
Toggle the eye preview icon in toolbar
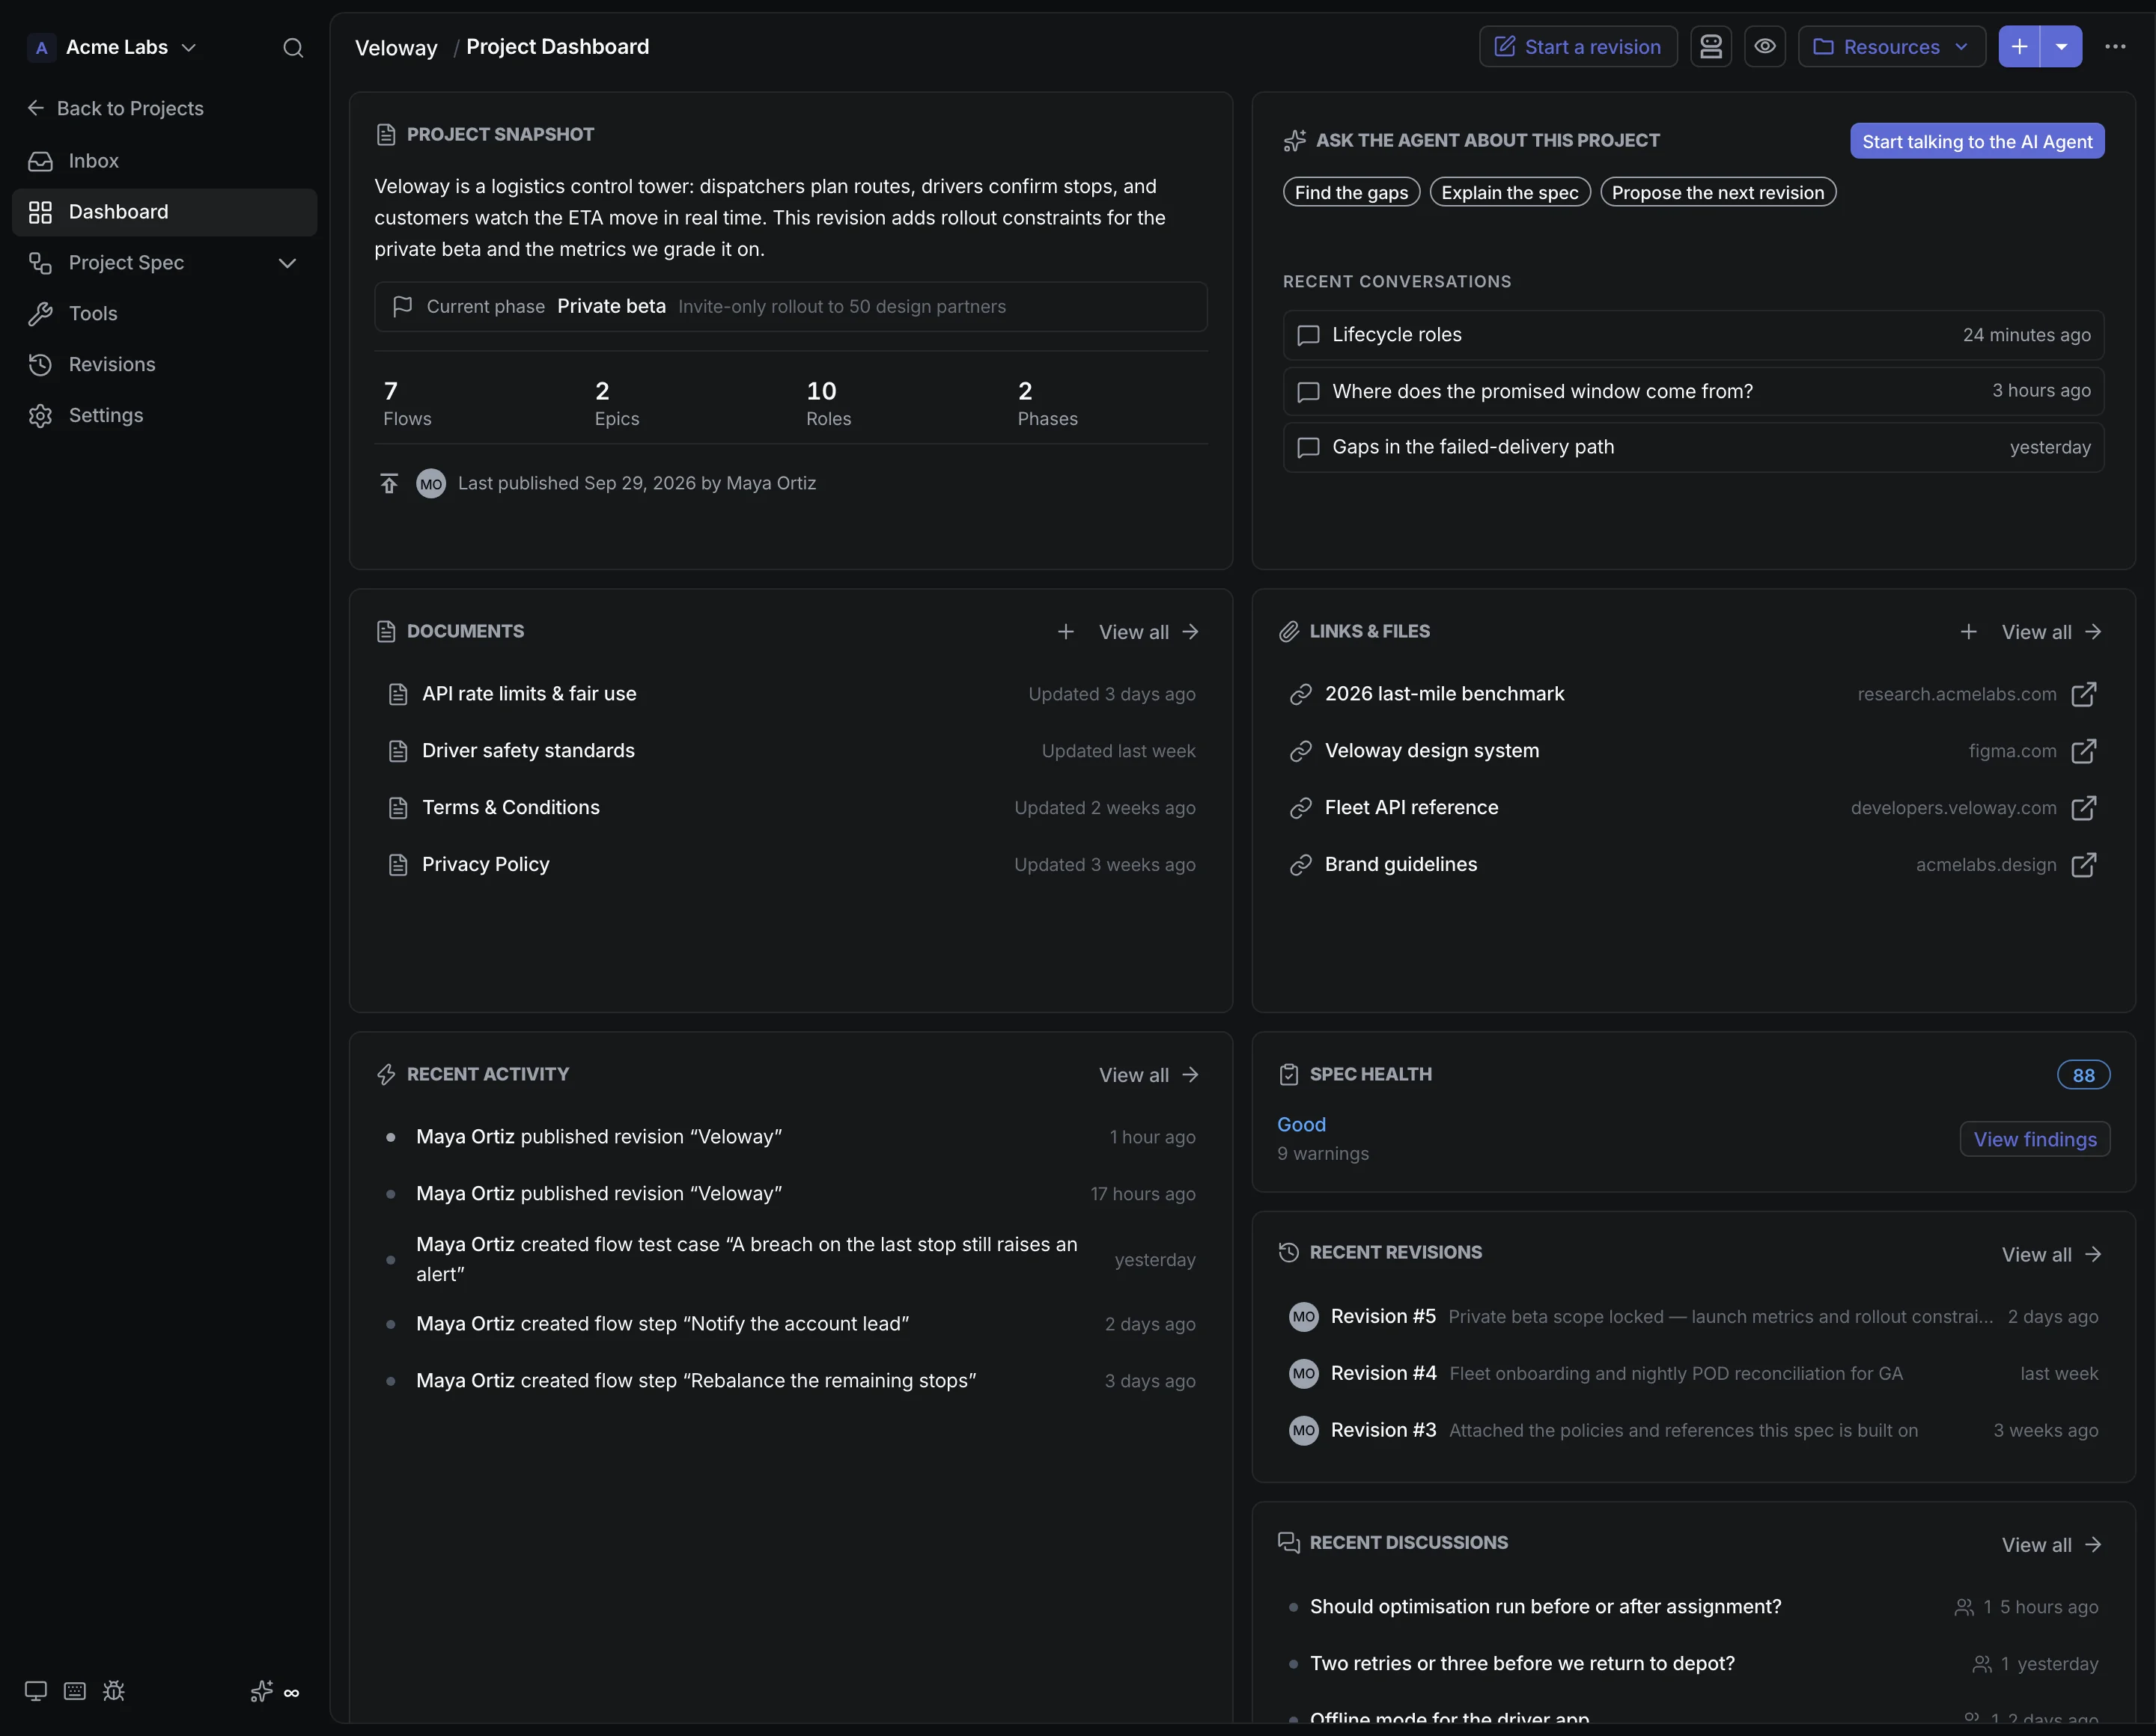[1764, 47]
